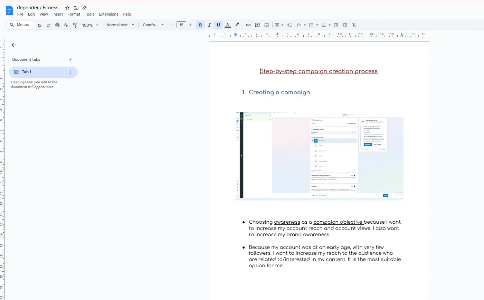Expand the font family dropdown
This screenshot has height=300, width=484.
[153, 25]
